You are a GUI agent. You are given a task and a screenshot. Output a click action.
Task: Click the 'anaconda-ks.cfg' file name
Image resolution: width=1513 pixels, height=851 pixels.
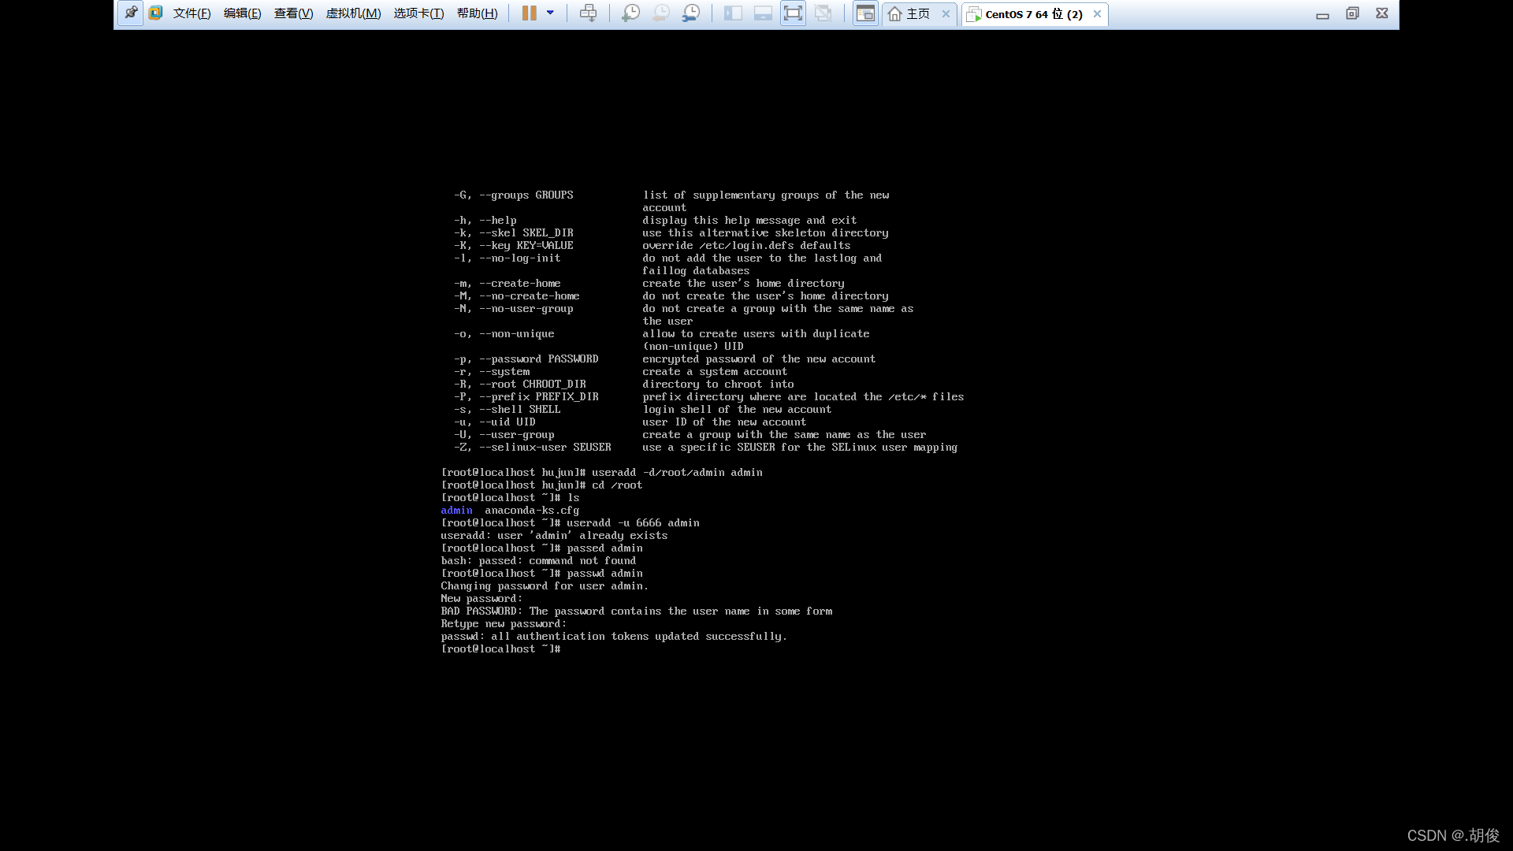(x=532, y=510)
